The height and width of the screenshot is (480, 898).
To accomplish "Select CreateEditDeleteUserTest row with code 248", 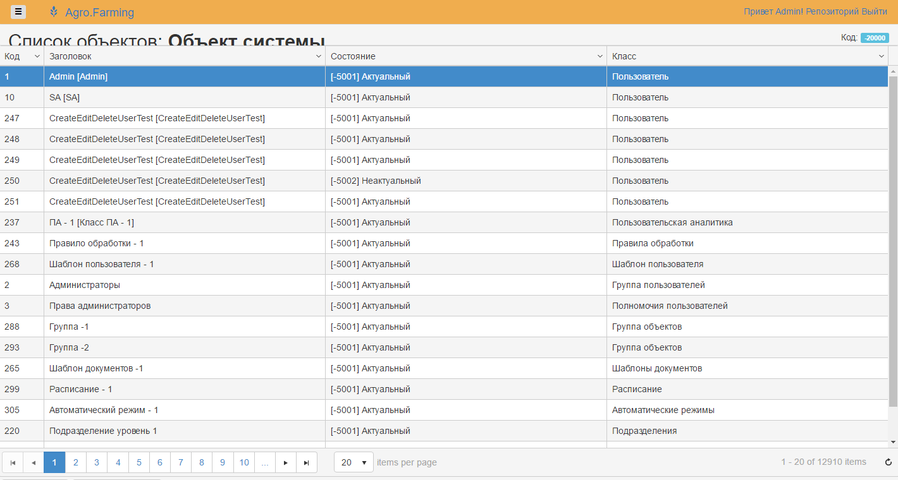I will click(x=444, y=139).
